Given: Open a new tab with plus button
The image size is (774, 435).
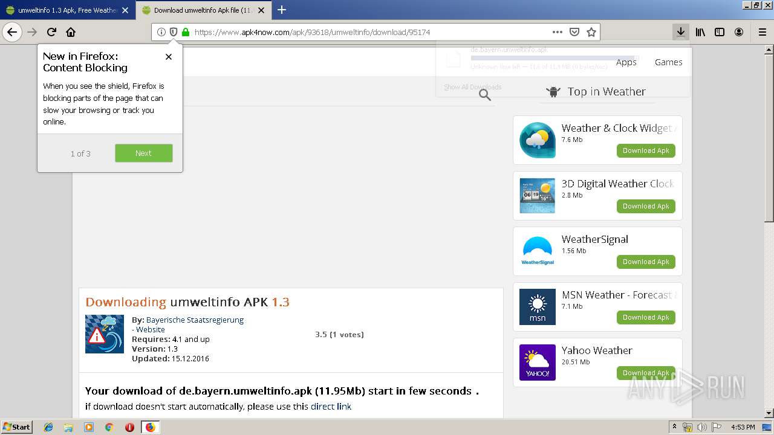Looking at the screenshot, I should 282,10.
